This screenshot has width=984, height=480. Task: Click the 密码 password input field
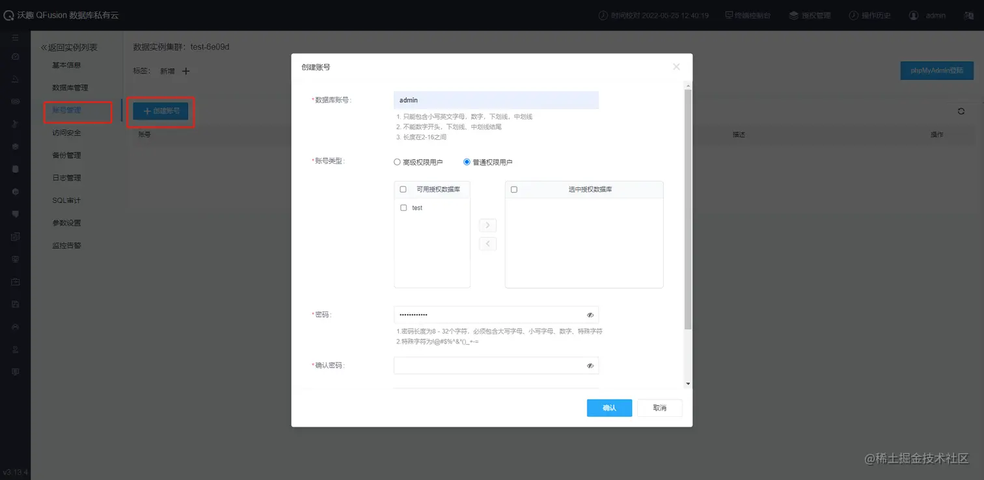pyautogui.click(x=496, y=315)
